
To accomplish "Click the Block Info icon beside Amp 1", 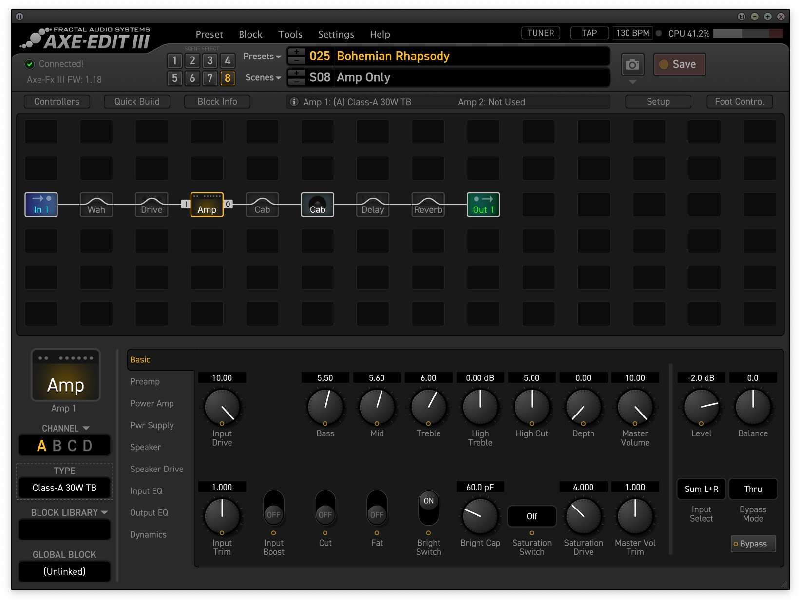I will [294, 102].
